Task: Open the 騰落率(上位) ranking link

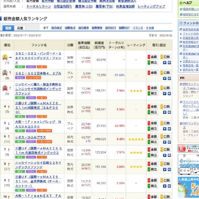Action: click(84, 6)
